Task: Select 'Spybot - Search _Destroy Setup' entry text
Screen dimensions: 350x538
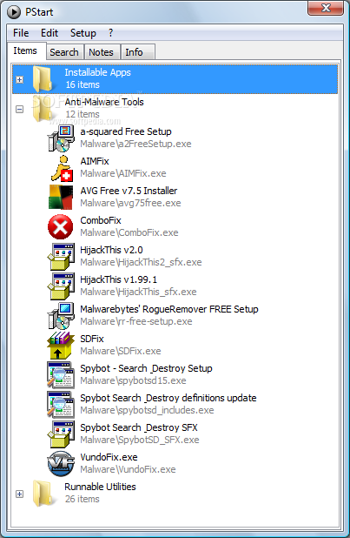Action: (146, 368)
